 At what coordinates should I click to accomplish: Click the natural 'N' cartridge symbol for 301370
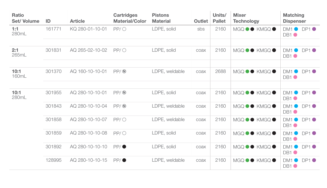click(x=124, y=72)
